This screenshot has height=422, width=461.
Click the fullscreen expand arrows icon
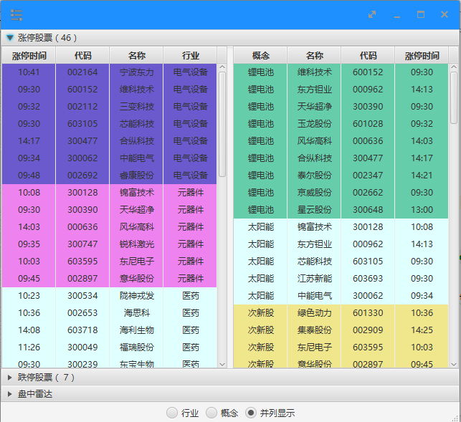[372, 15]
